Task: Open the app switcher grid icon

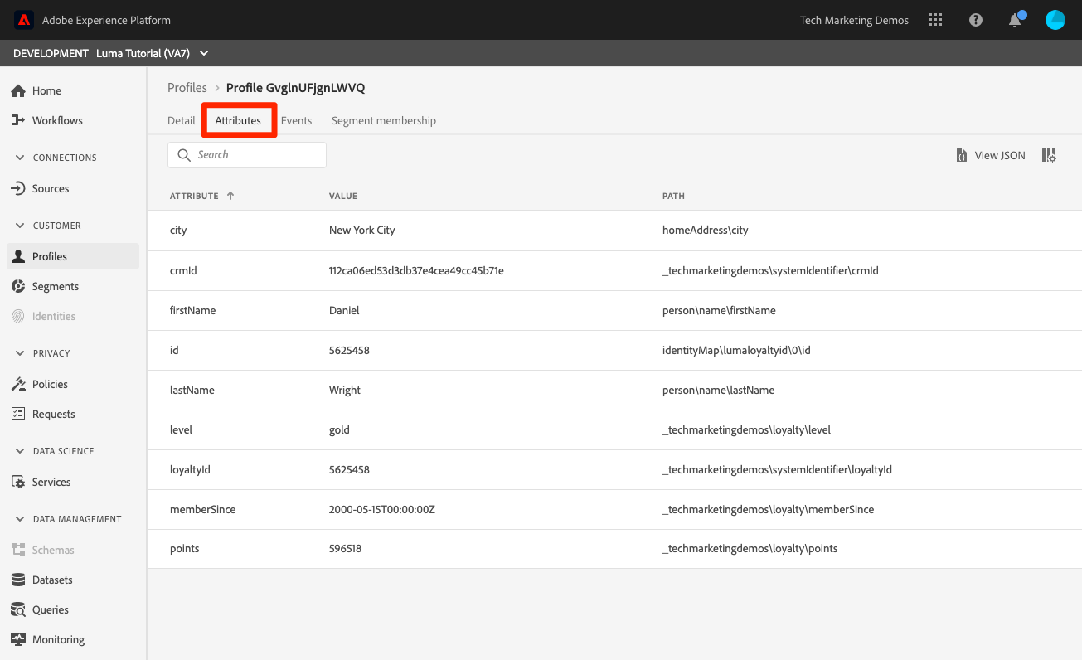Action: click(936, 20)
